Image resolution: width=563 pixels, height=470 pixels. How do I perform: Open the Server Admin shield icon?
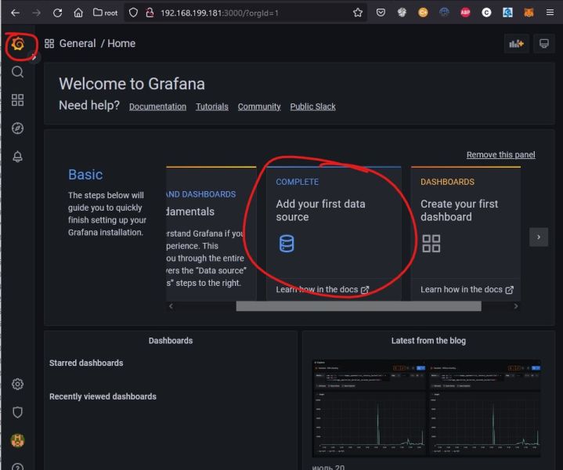click(17, 412)
